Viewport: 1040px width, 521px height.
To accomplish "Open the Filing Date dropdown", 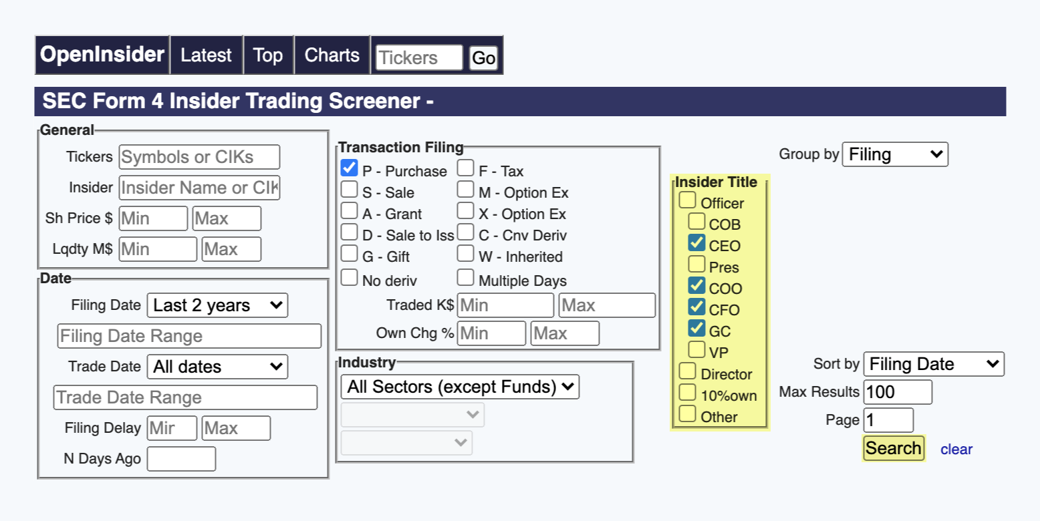I will click(217, 305).
